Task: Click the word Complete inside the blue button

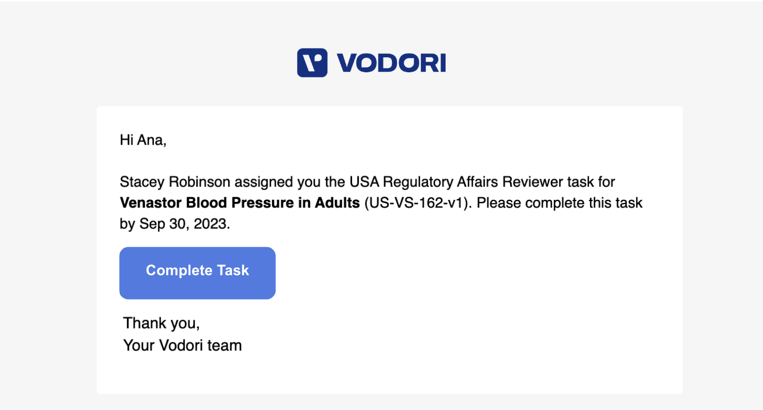Action: click(179, 271)
